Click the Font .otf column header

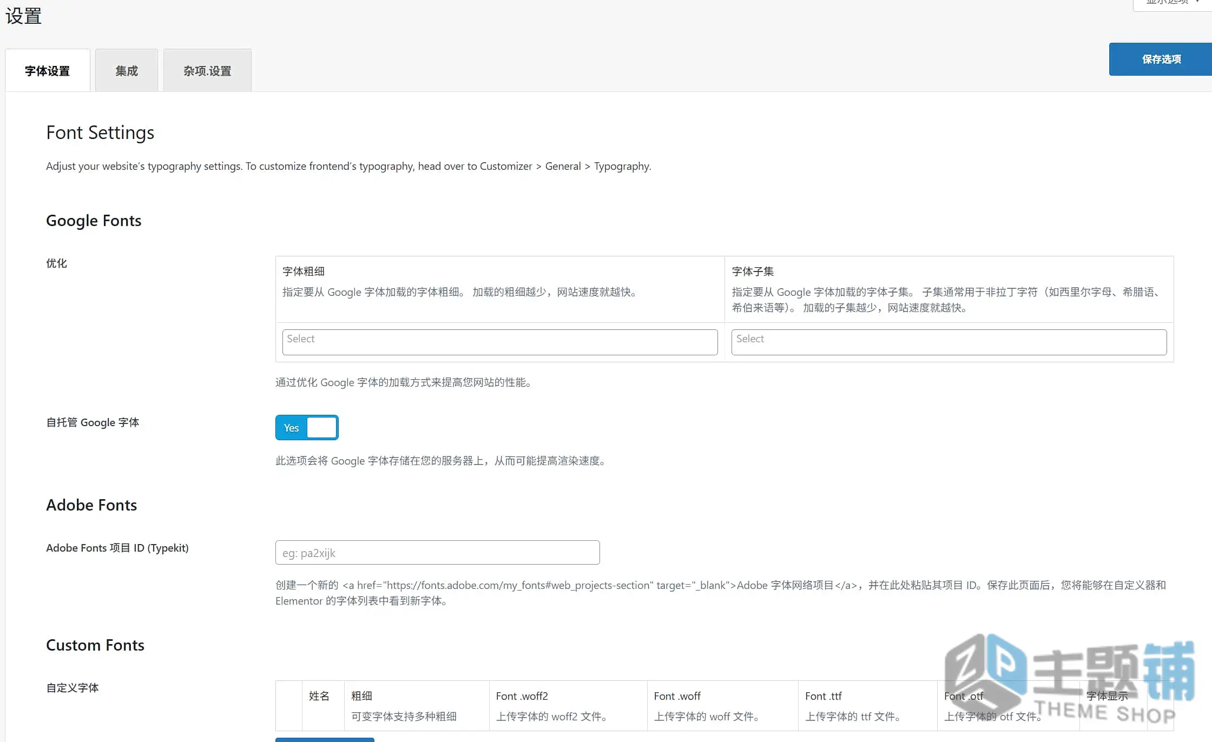(x=964, y=696)
